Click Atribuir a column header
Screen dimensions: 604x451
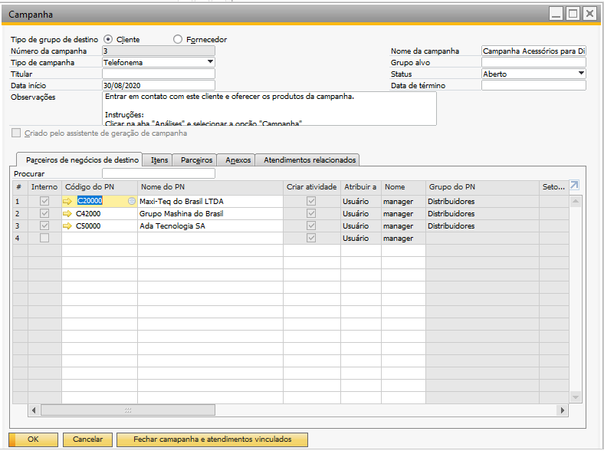(361, 187)
